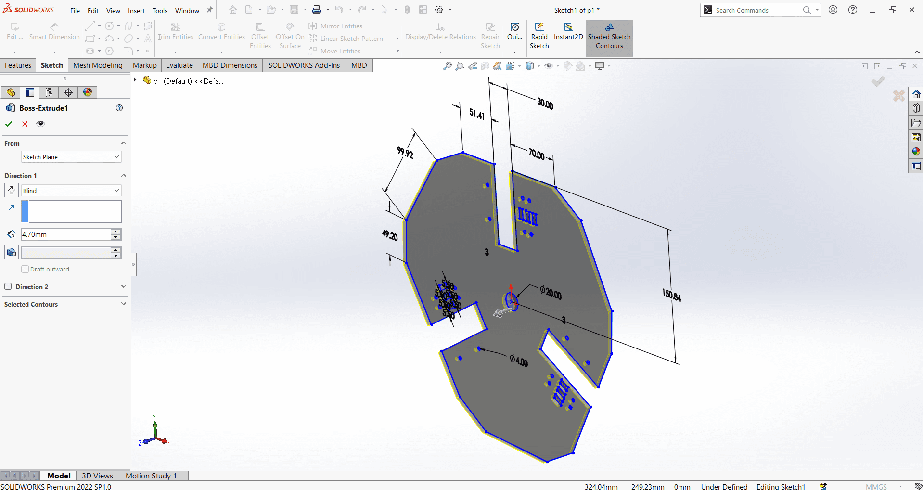923x490 pixels.
Task: Open the Options gear icon
Action: 439,10
